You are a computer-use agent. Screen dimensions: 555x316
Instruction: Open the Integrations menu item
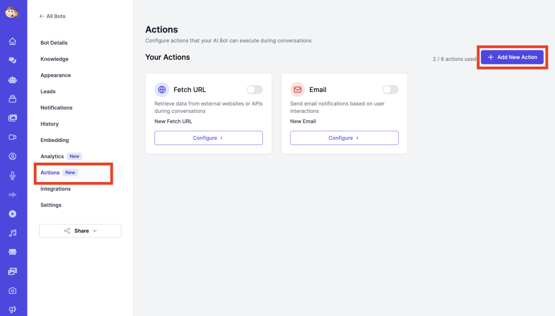coord(55,189)
